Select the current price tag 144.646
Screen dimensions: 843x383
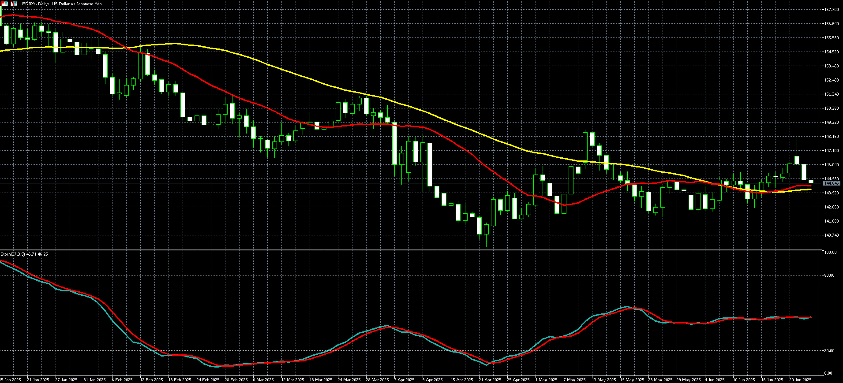click(832, 183)
